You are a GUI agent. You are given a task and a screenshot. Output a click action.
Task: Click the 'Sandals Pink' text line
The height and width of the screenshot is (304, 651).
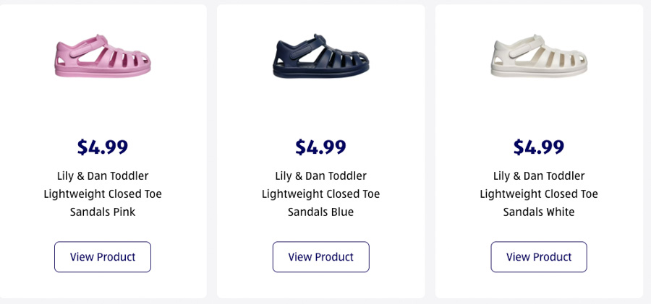tap(103, 212)
